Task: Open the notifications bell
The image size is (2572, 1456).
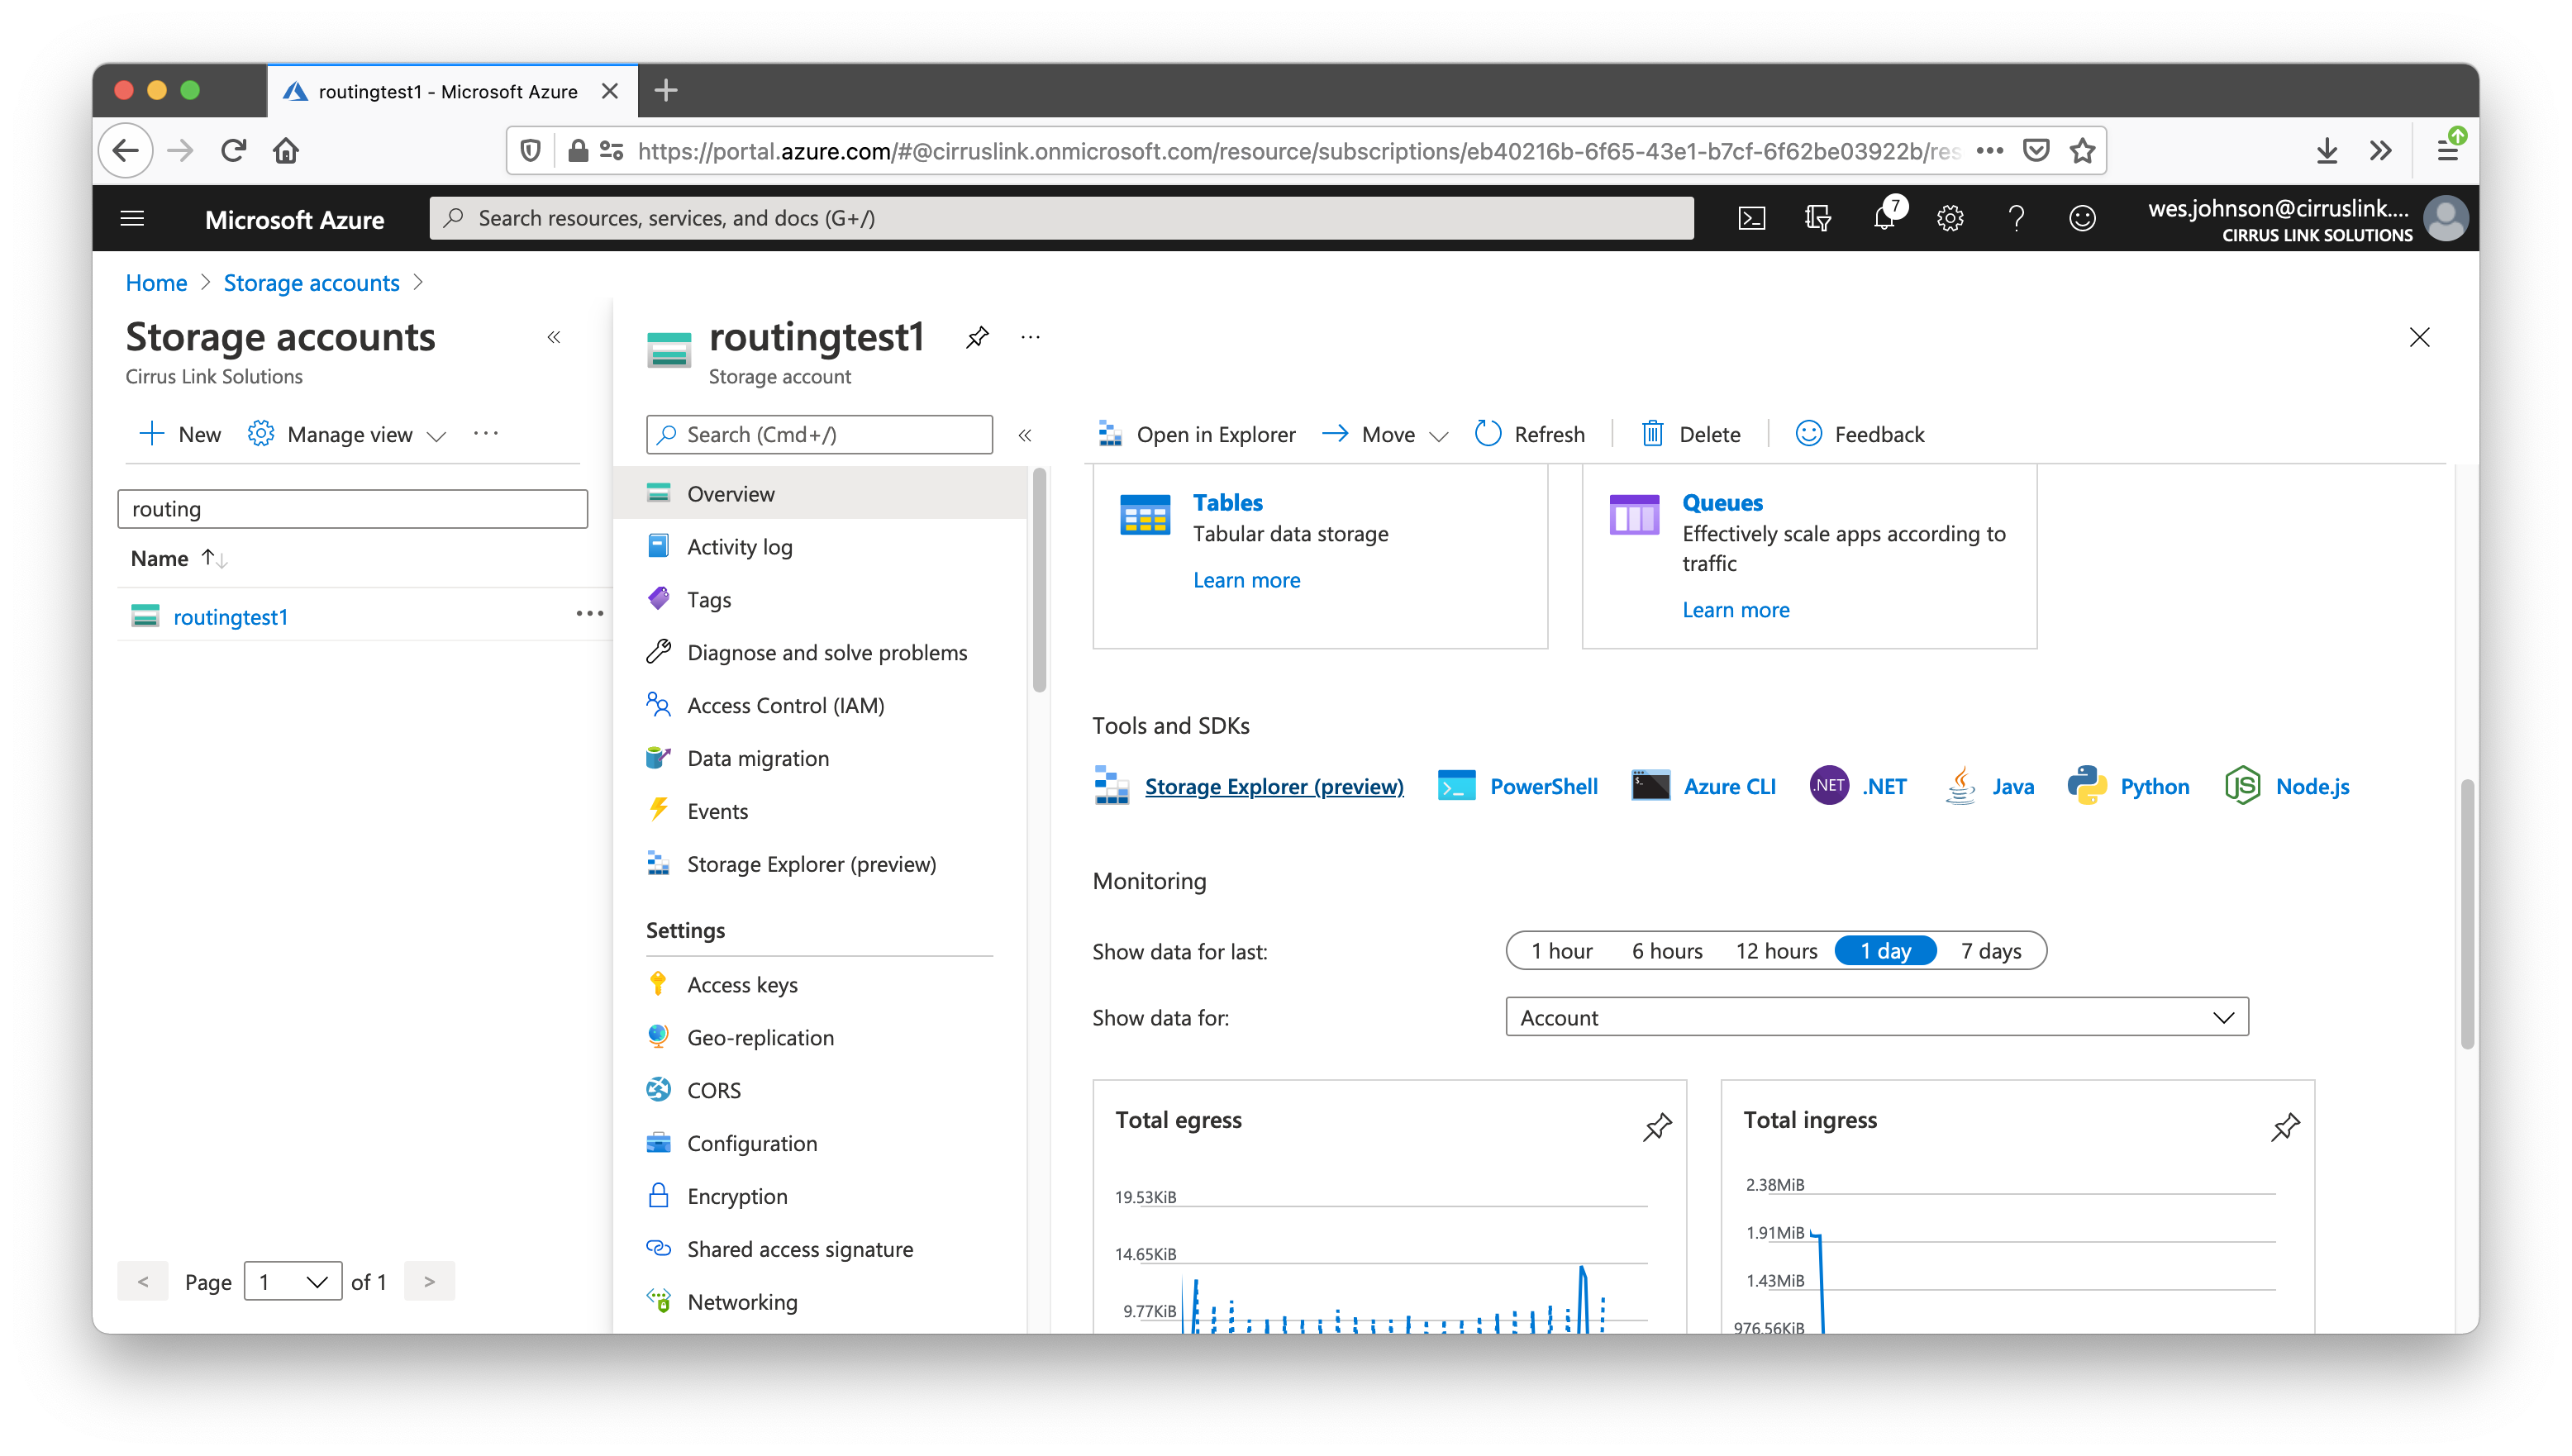Action: coord(1884,218)
